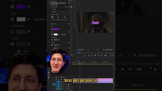Left align the text

click(x=52, y=14)
